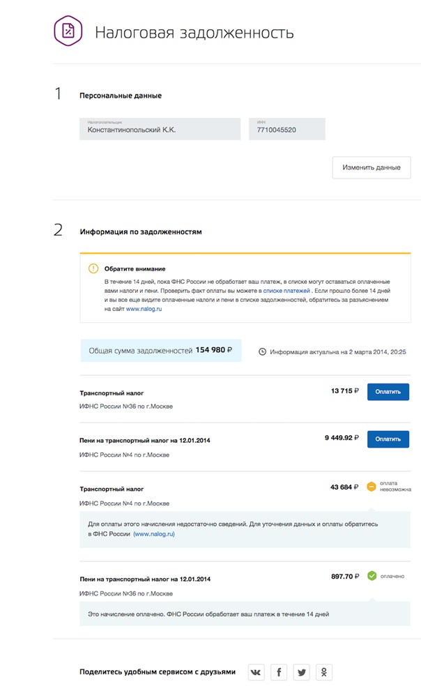Share via the Facebook icon

[x=279, y=672]
